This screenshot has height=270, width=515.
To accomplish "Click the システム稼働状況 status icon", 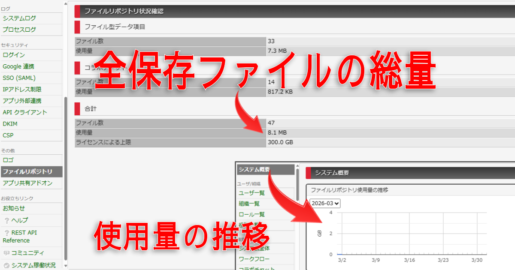I will coord(6,265).
